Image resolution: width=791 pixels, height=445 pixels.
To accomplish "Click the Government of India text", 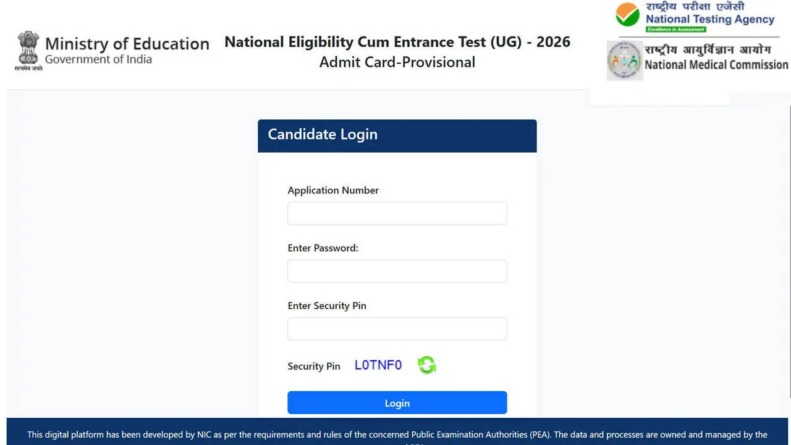I will [99, 59].
